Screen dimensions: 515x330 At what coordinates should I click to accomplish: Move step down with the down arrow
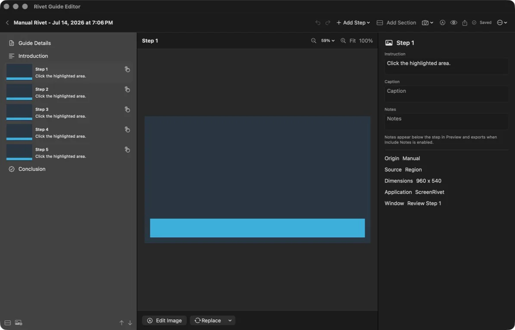130,323
